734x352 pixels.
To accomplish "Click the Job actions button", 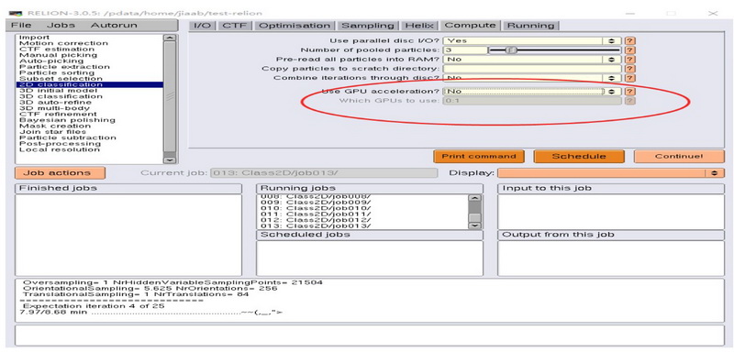I will 60,173.
